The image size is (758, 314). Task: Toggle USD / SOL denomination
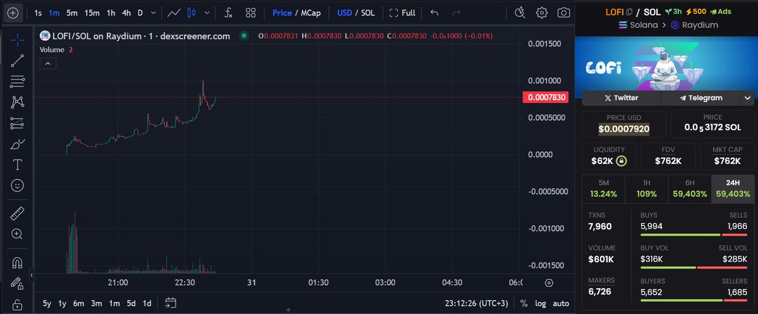click(357, 13)
